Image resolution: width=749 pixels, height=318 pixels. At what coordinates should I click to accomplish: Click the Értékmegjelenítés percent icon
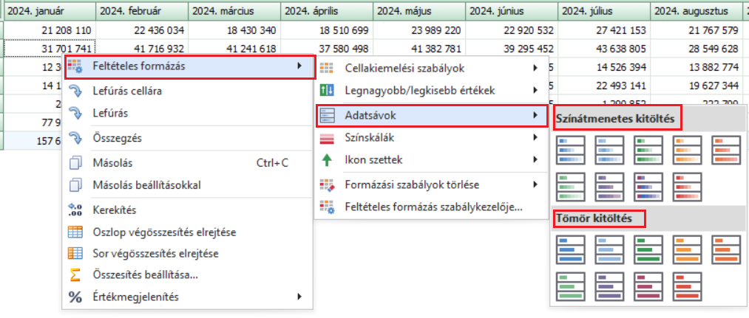(75, 297)
